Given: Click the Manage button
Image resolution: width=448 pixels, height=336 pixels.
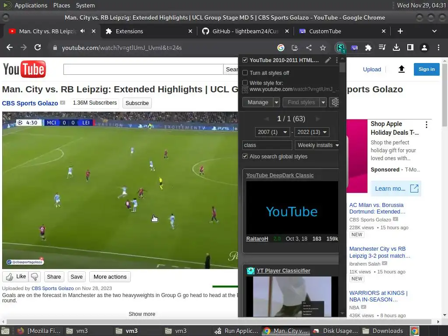Looking at the screenshot, I should [258, 102].
